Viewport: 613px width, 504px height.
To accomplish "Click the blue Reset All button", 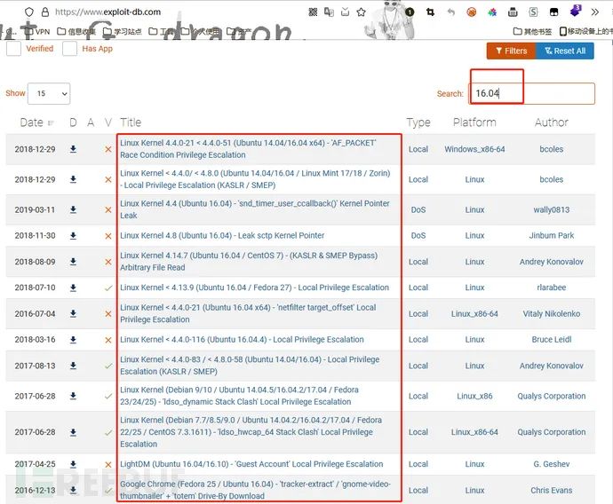I will coord(565,51).
